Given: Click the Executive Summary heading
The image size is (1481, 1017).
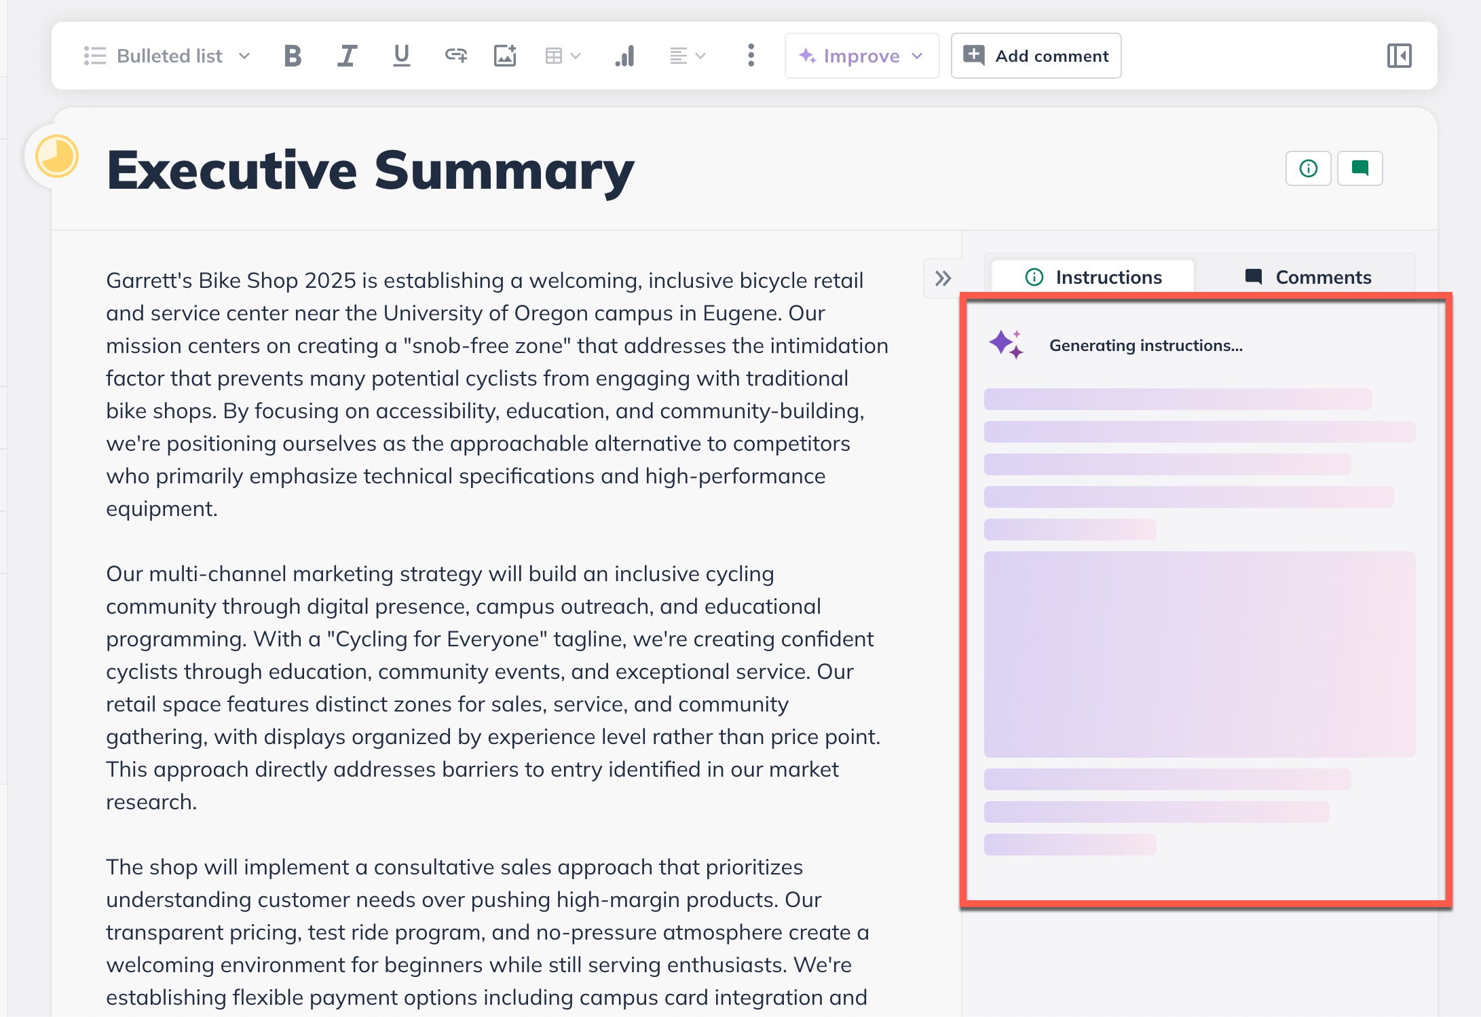Looking at the screenshot, I should click(x=370, y=170).
